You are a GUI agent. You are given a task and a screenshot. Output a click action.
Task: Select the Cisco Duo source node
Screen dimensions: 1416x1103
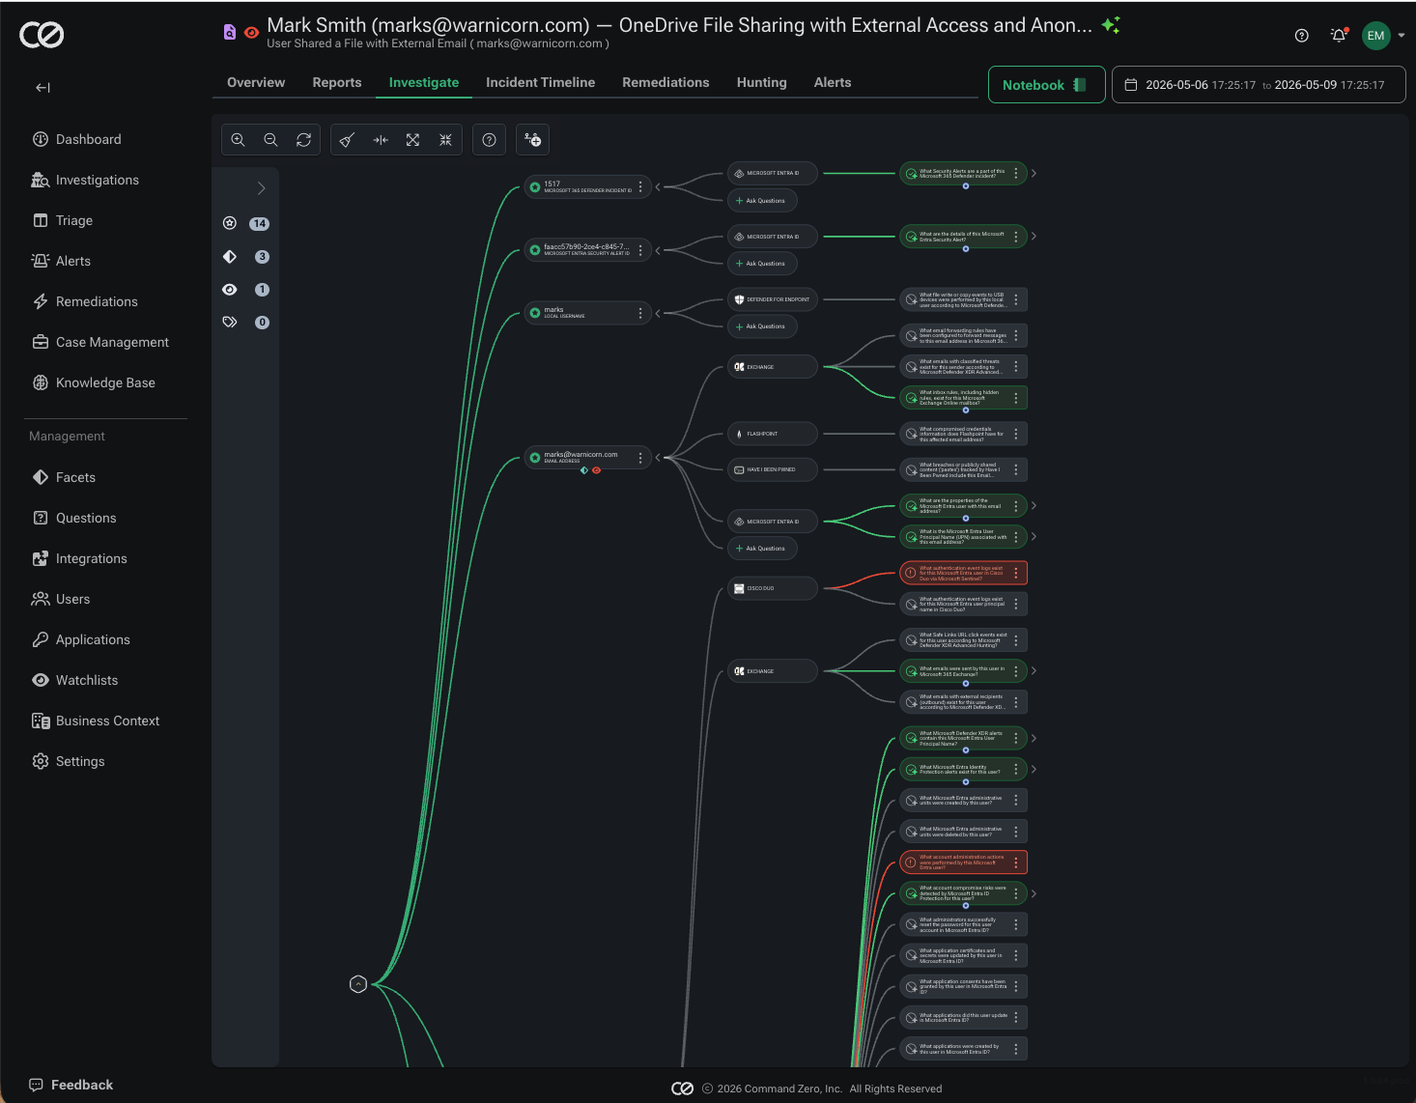click(x=773, y=588)
